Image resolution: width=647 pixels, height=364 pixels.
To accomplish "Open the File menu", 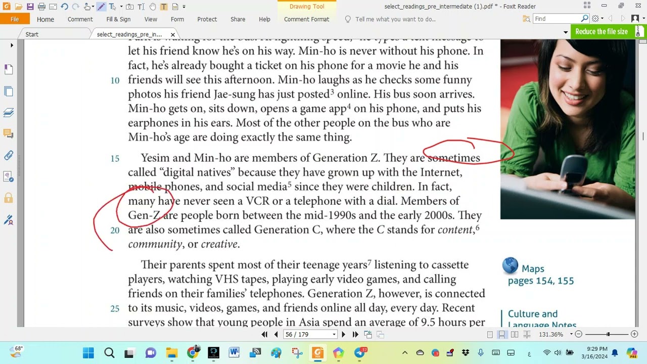I will pyautogui.click(x=15, y=19).
